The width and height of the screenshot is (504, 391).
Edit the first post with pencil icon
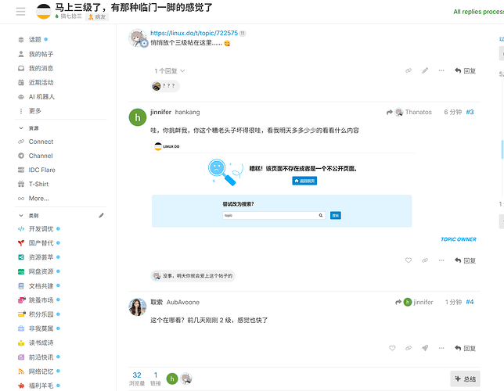425,70
